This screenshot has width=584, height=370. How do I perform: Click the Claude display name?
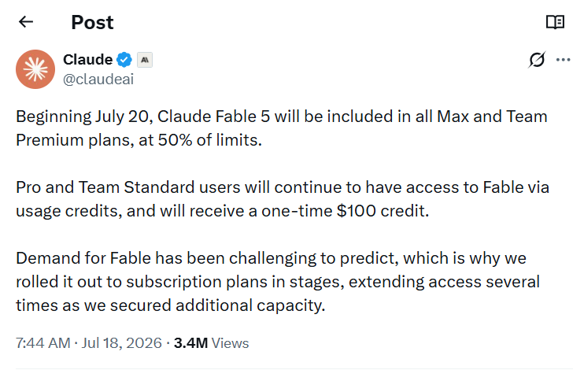coord(87,60)
